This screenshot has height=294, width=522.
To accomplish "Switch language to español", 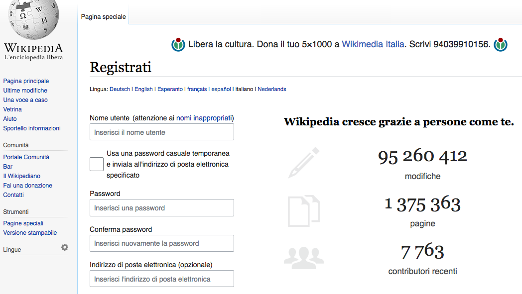I will point(221,89).
